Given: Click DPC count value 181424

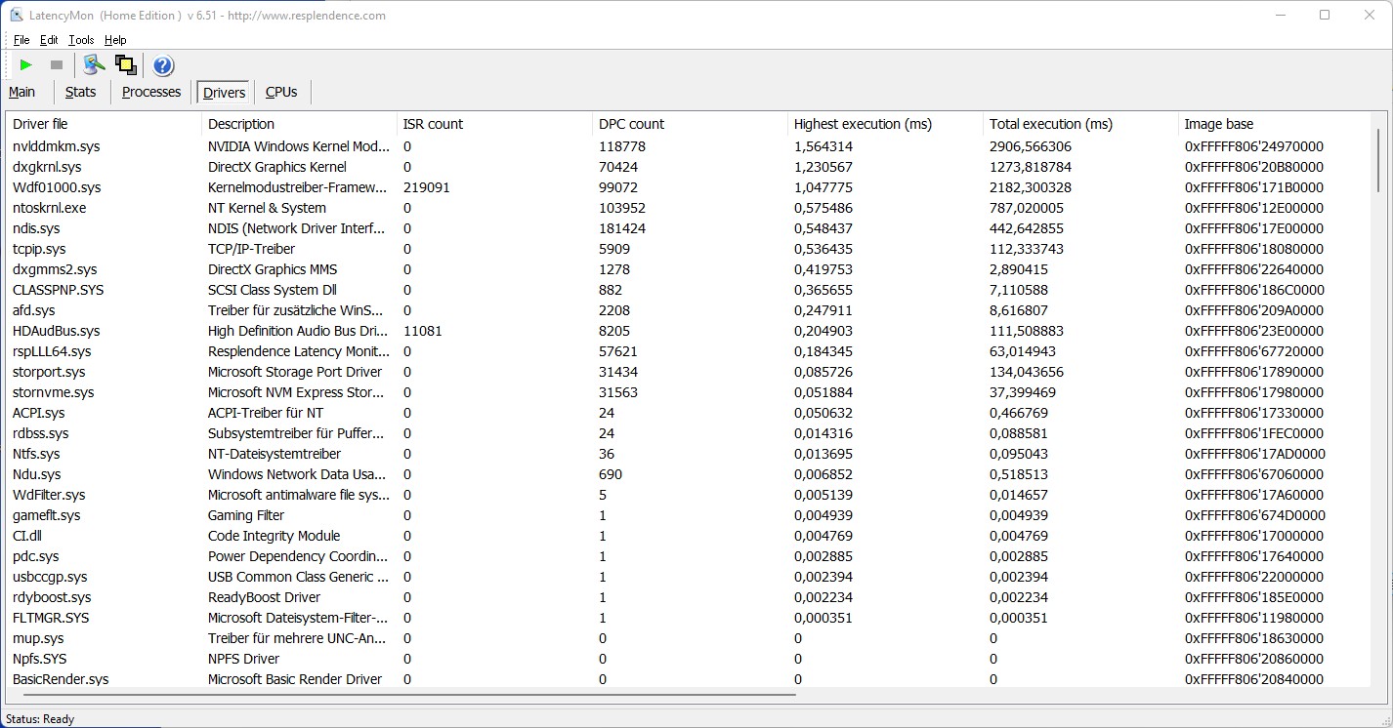Looking at the screenshot, I should [x=624, y=228].
